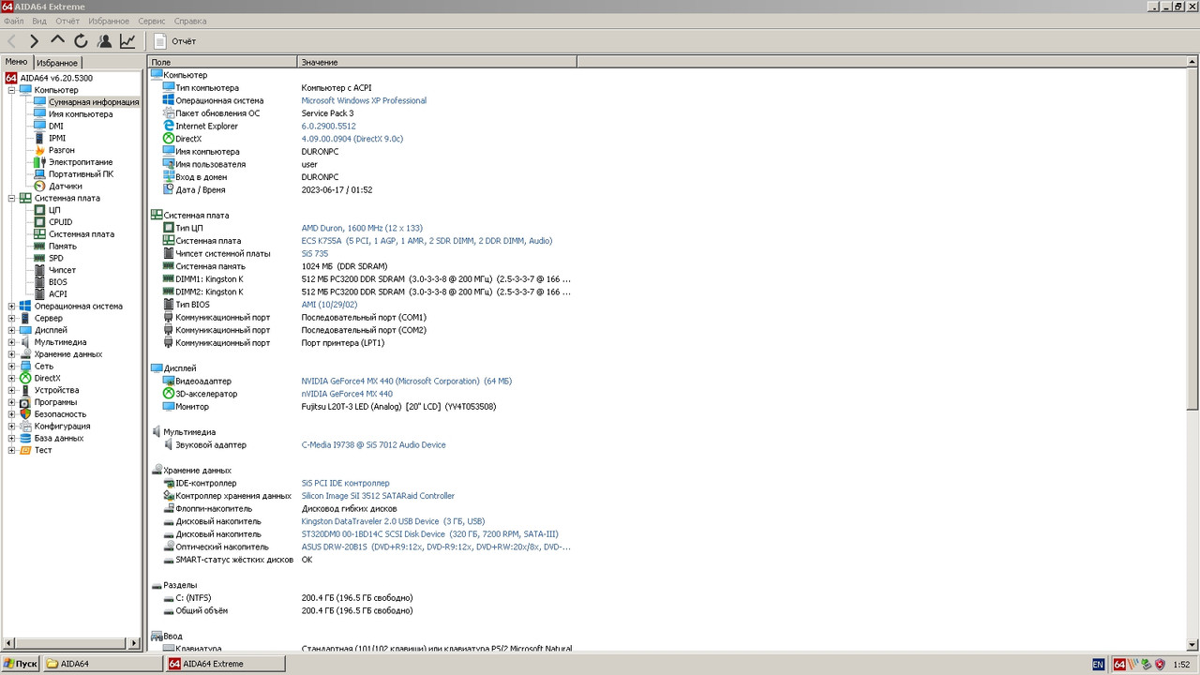1200x675 pixels.
Task: Open the ECS K7S5A motherboard link
Action: pos(427,241)
